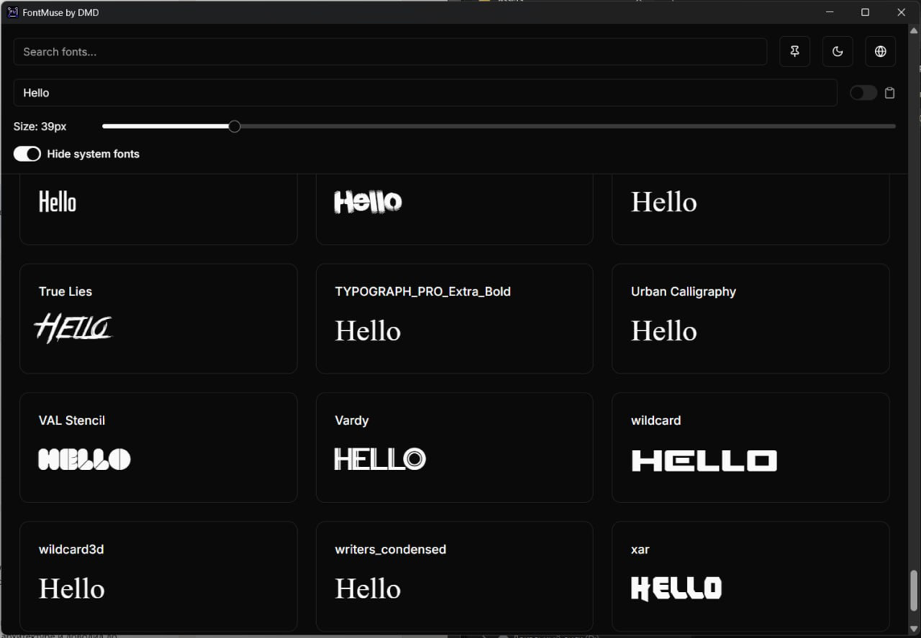Viewport: 921px width, 638px height.
Task: Open language options via globe icon
Action: click(x=880, y=51)
